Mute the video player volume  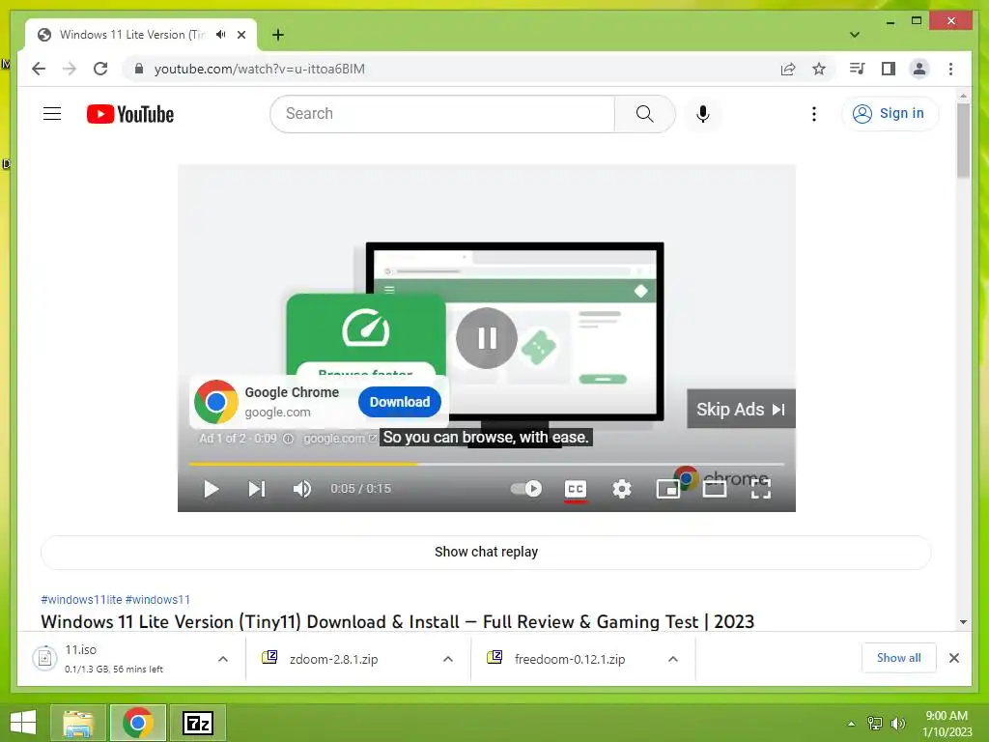pyautogui.click(x=302, y=488)
